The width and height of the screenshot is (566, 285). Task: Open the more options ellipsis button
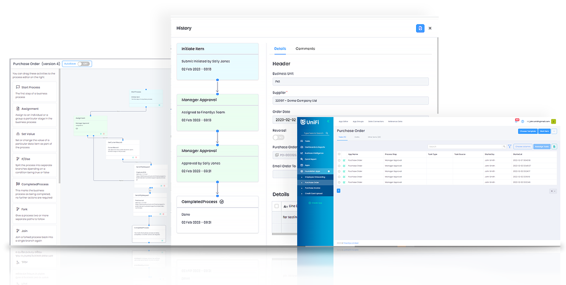point(554,131)
